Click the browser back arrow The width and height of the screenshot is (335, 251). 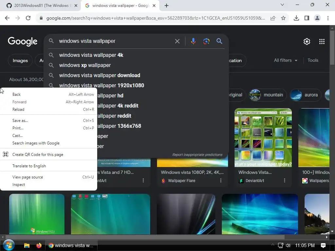[x=7, y=18]
